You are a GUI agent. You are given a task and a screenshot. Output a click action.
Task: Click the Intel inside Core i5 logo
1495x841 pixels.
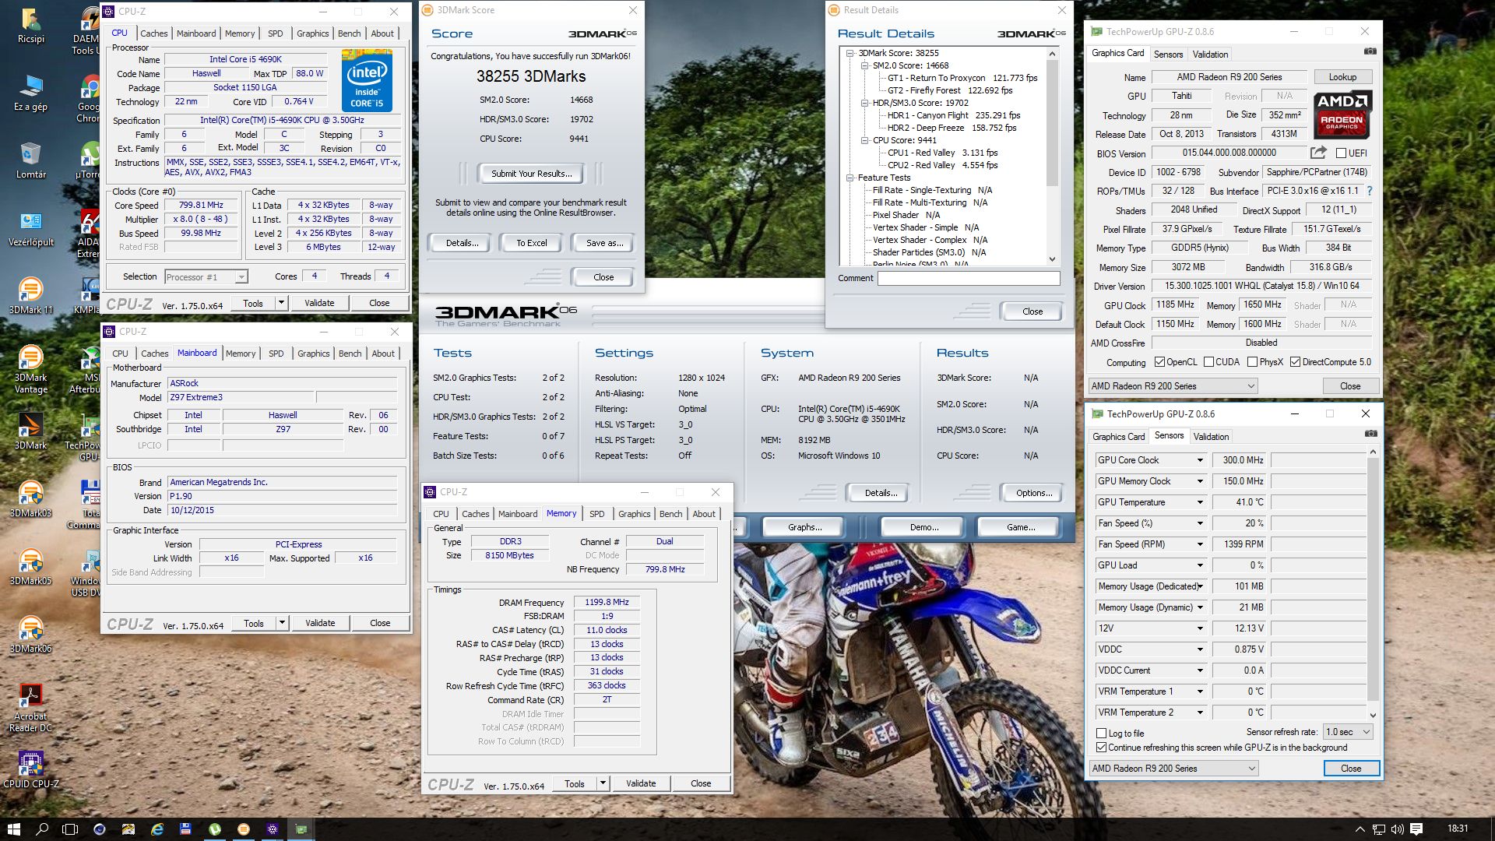coord(367,82)
